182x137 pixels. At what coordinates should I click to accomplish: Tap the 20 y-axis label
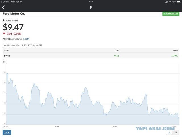[x=5, y=62]
